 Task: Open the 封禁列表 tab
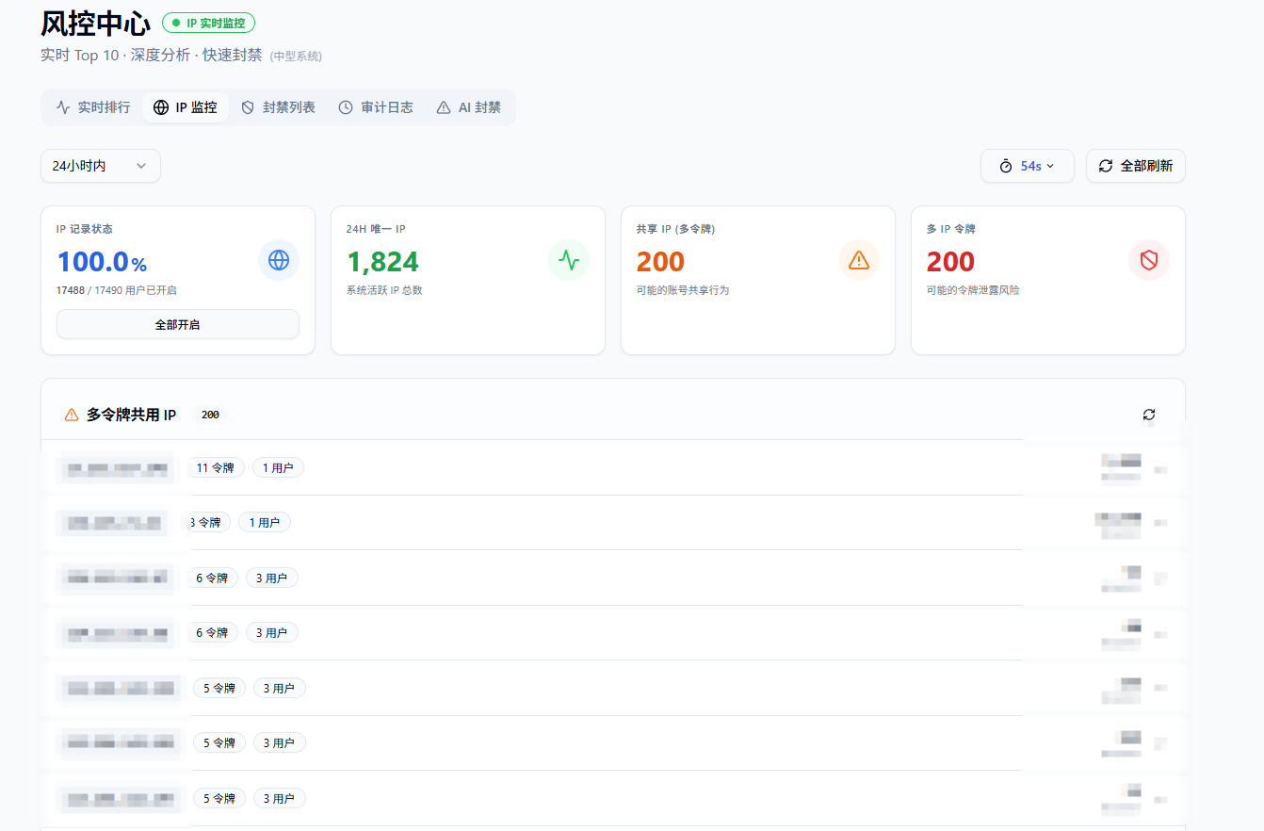coord(278,107)
